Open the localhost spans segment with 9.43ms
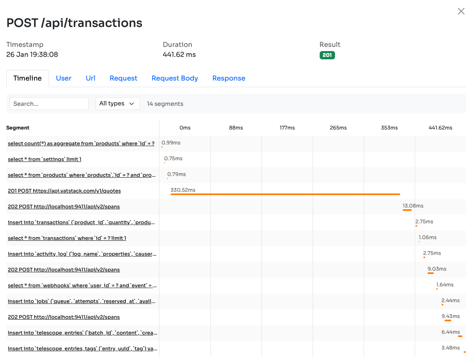 point(64,317)
